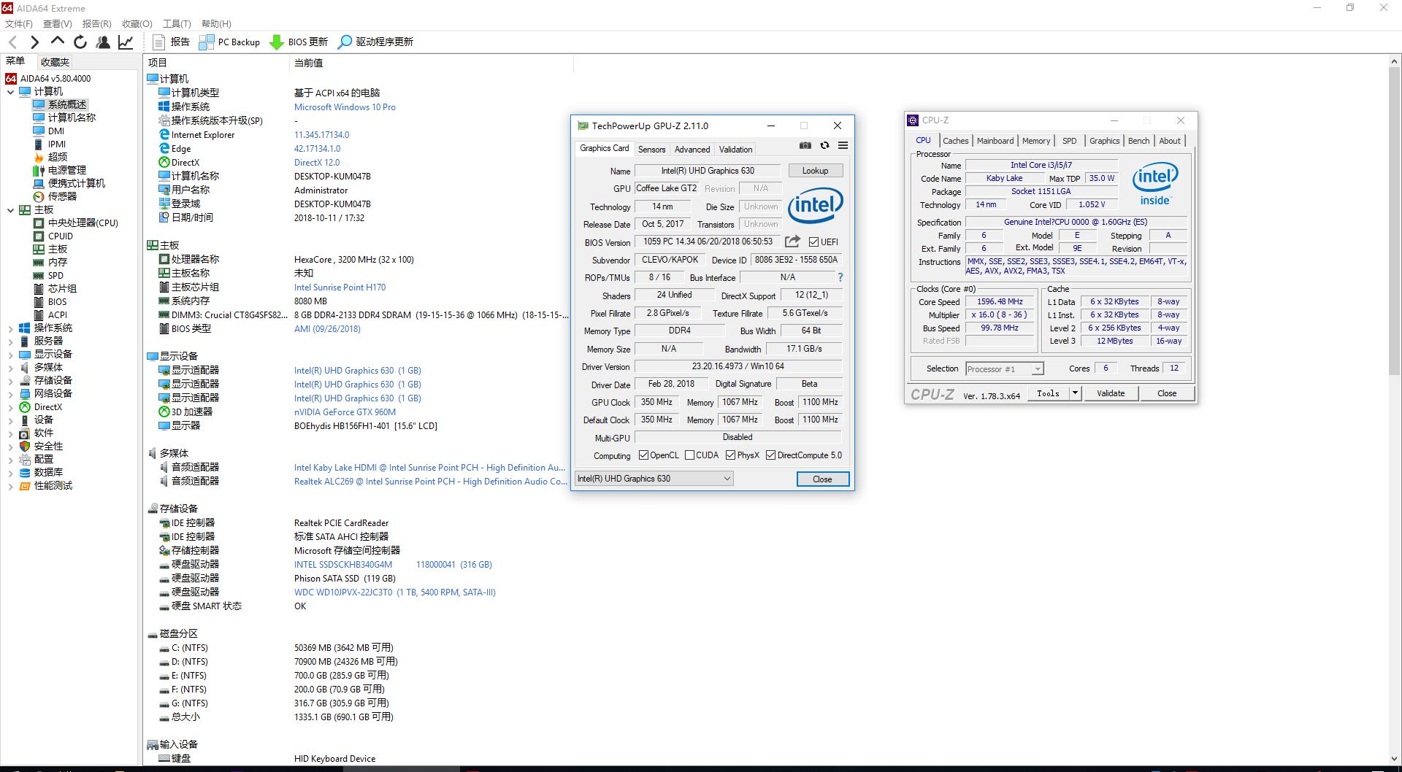The height and width of the screenshot is (772, 1402).
Task: Click the Bus Interface question mark
Action: 840,277
